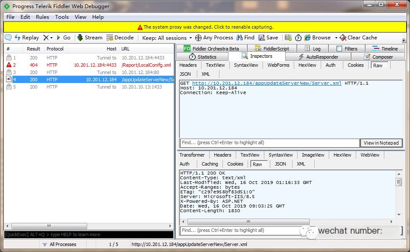410x252 pixels.
Task: Click the Result column header
Action: point(33,49)
